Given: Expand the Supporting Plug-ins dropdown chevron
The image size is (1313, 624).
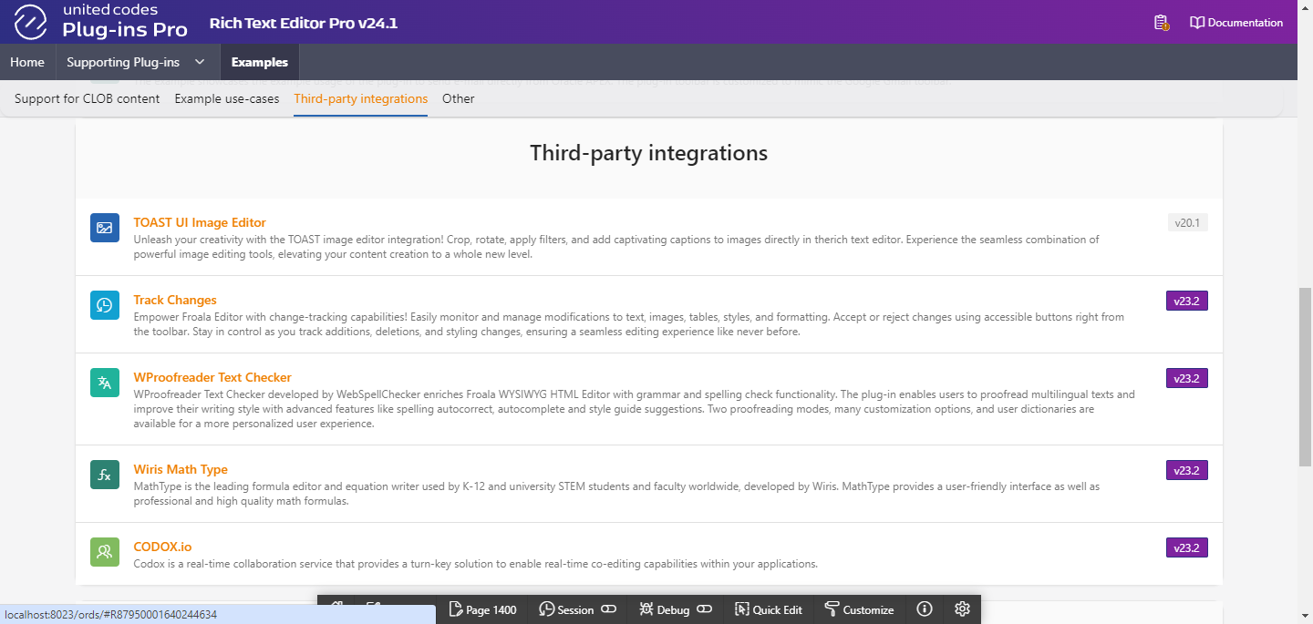Looking at the screenshot, I should click(x=201, y=62).
